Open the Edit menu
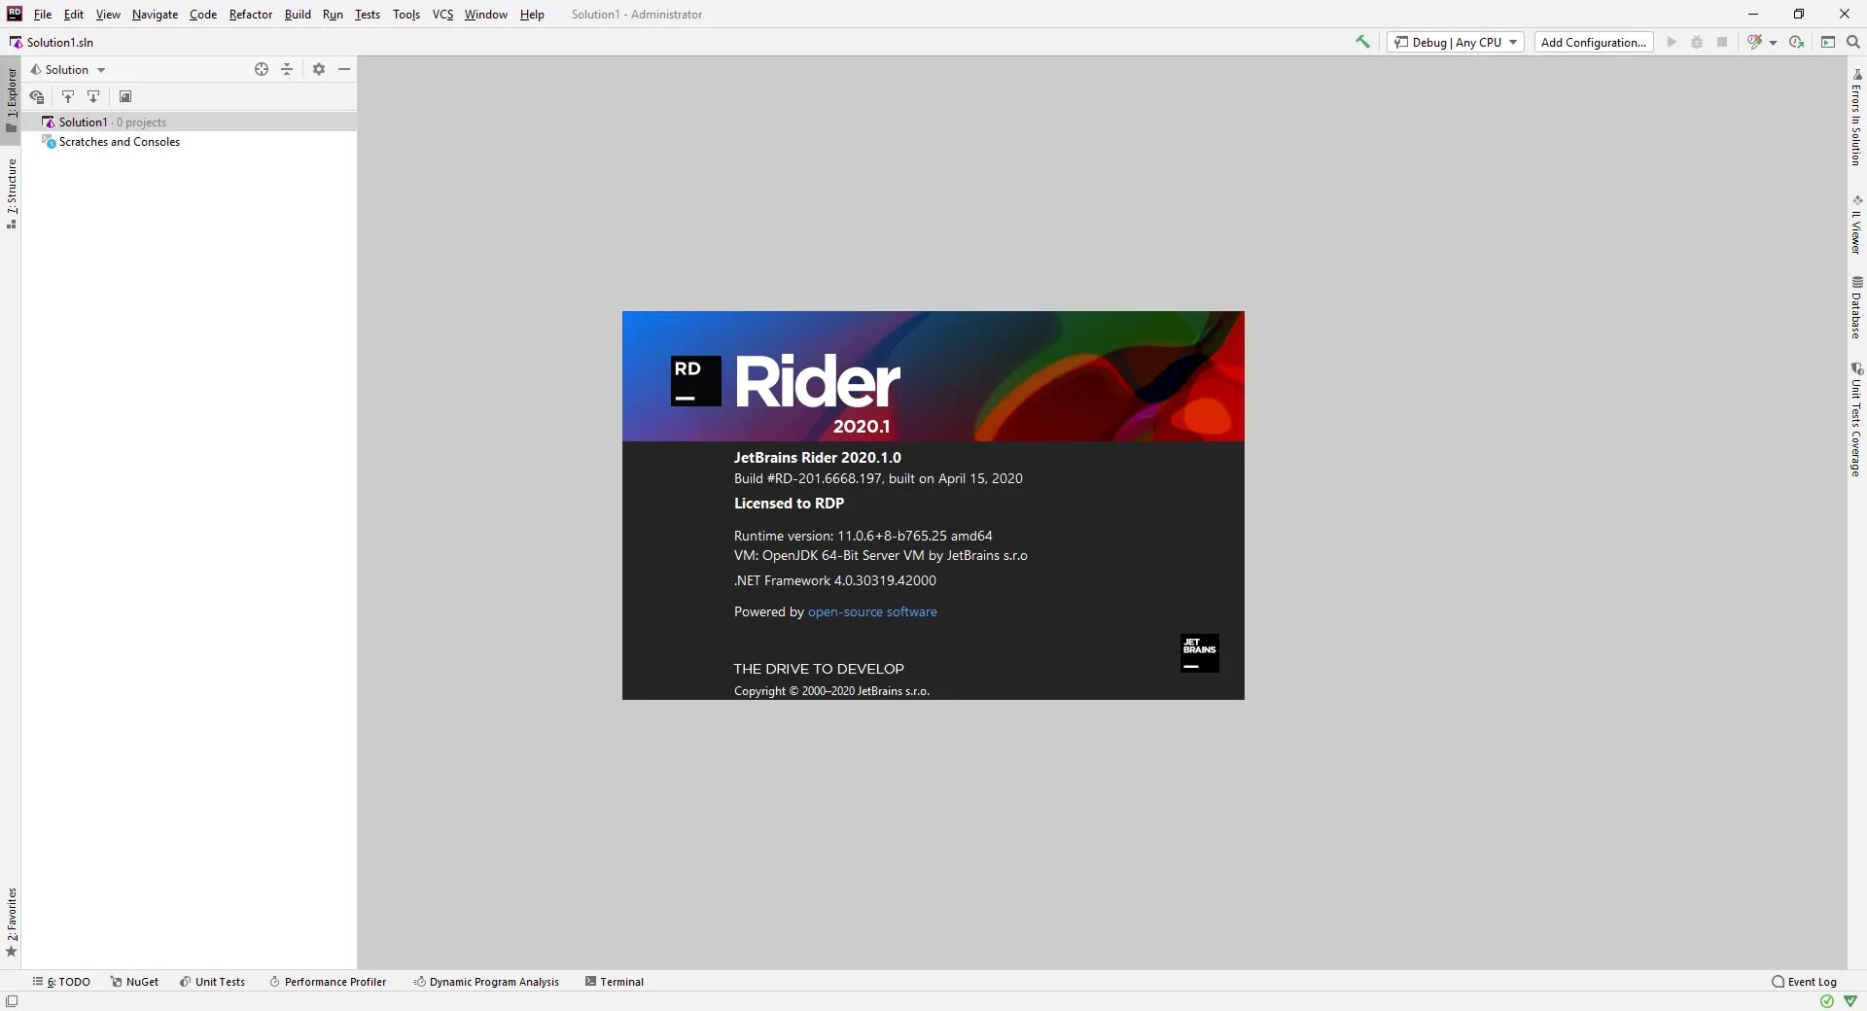1867x1011 pixels. click(x=74, y=15)
